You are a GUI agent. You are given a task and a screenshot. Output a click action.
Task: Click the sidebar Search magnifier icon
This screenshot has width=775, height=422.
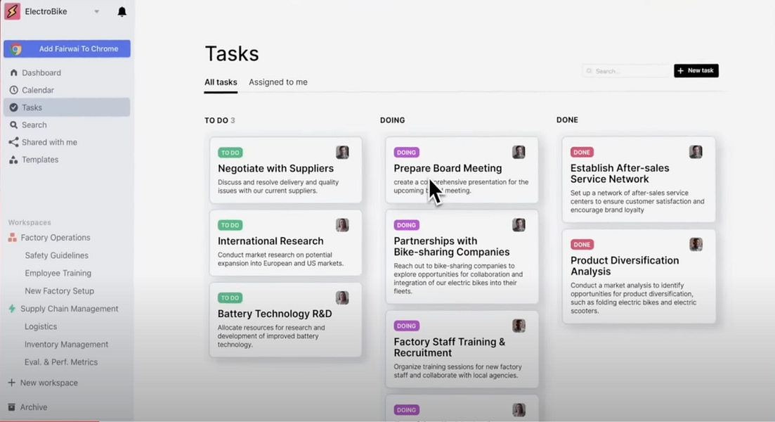point(14,125)
